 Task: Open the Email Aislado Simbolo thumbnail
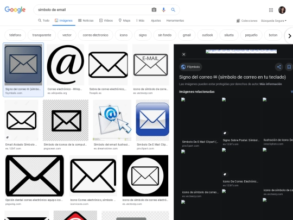tap(21, 120)
